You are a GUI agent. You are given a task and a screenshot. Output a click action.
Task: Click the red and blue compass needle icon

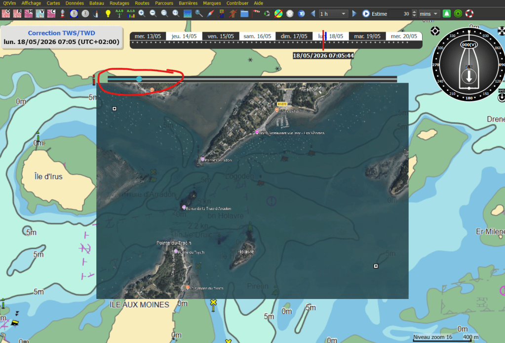[210, 13]
